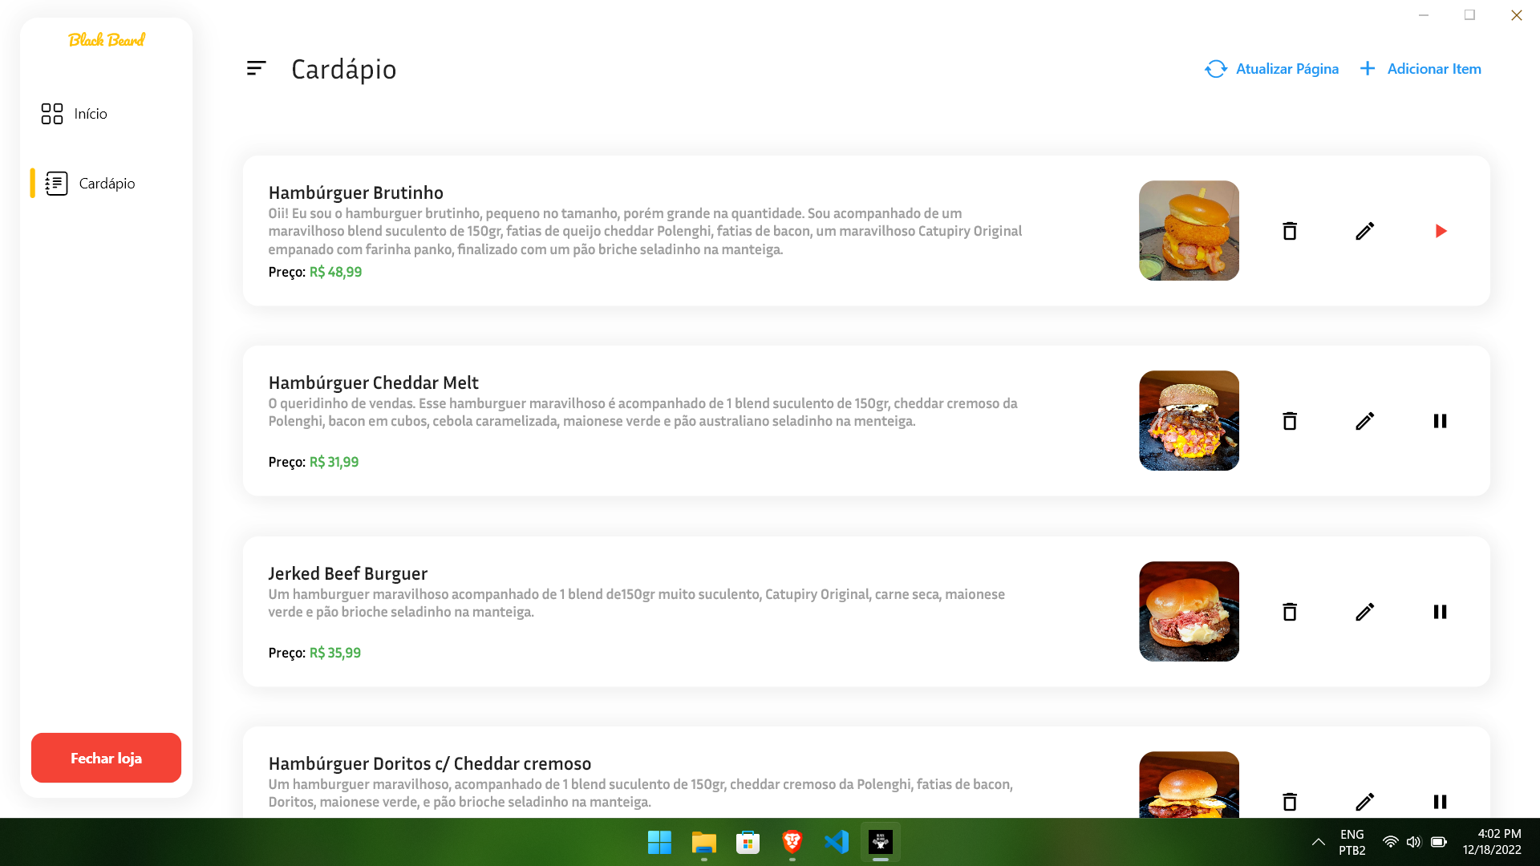Select the grid icon beside Início

[52, 114]
